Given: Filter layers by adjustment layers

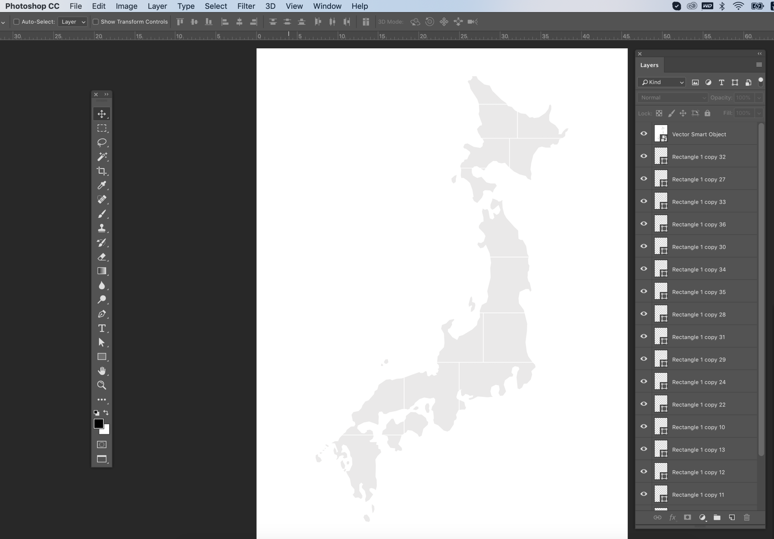Looking at the screenshot, I should pyautogui.click(x=709, y=82).
